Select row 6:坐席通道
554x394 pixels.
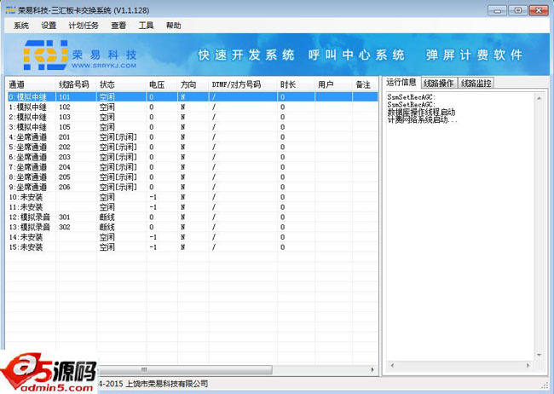(193, 157)
